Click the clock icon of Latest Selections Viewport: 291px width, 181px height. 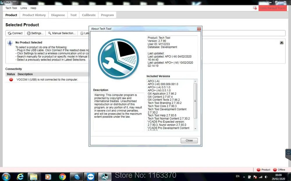click(82, 33)
